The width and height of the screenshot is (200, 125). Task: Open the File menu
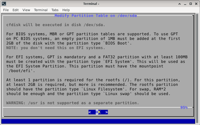[x=6, y=10]
